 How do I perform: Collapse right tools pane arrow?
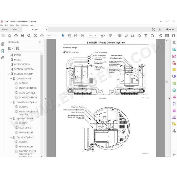[x=169, y=99]
